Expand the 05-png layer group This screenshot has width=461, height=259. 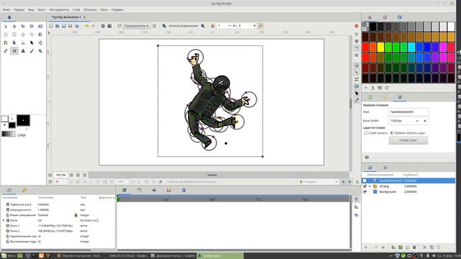pos(370,186)
